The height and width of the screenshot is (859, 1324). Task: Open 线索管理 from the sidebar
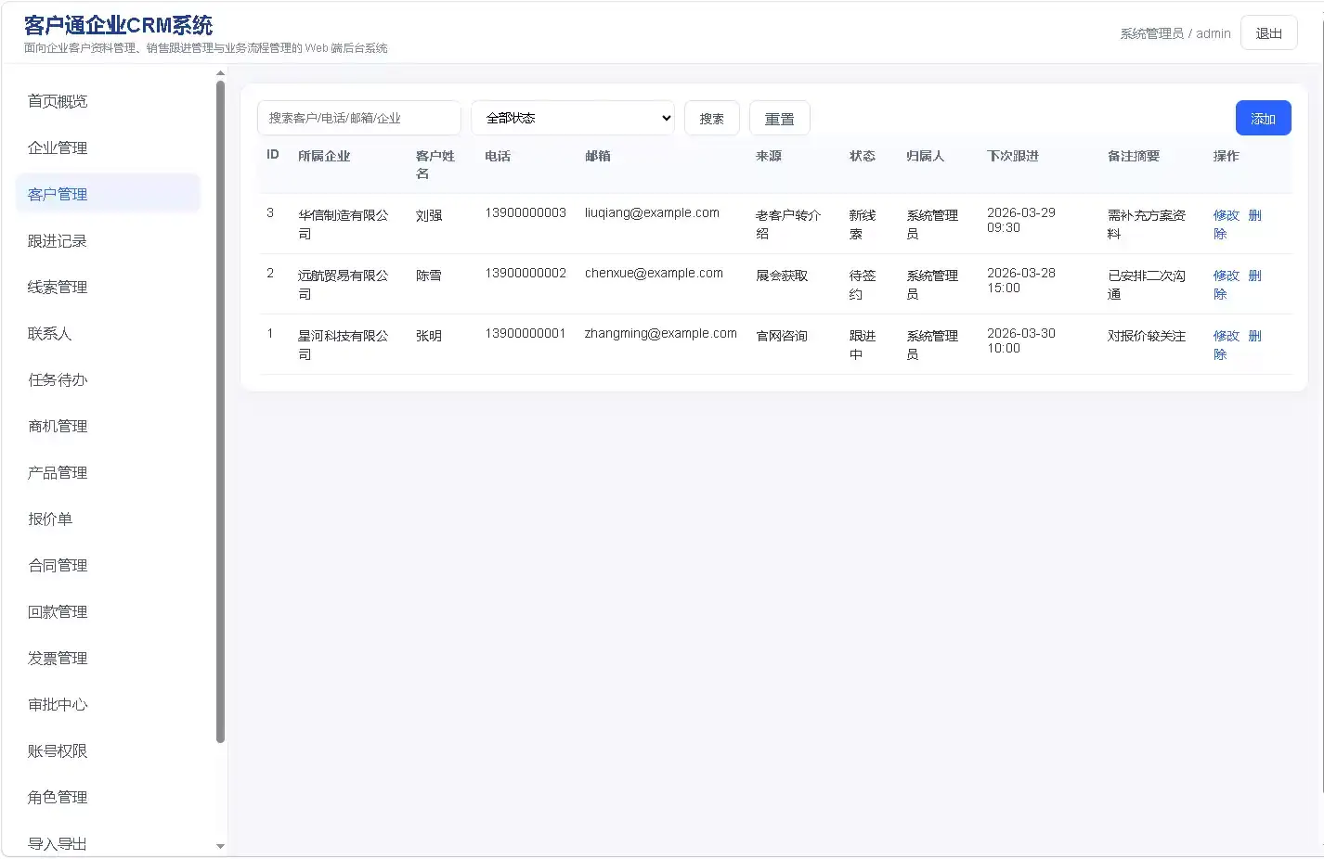57,287
